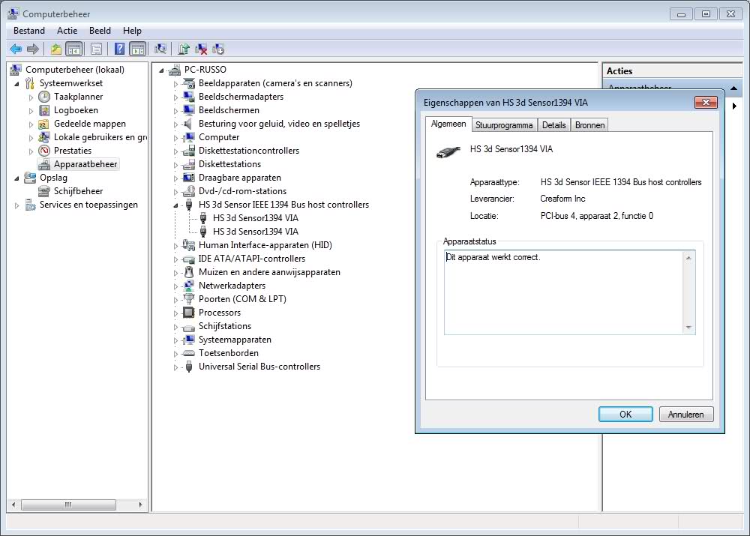Switch to the Stuurprogramma tab
Screen dimensions: 750x536
(503, 125)
